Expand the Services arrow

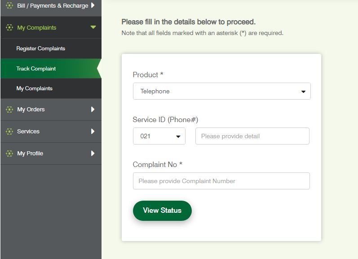click(93, 131)
